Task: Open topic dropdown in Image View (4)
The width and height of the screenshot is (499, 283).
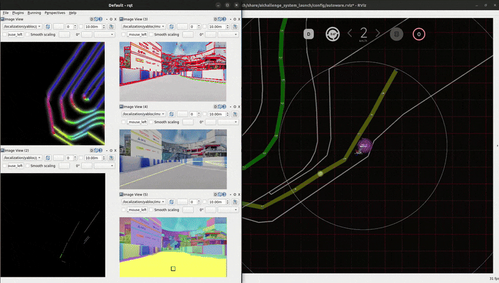Action: click(x=144, y=114)
